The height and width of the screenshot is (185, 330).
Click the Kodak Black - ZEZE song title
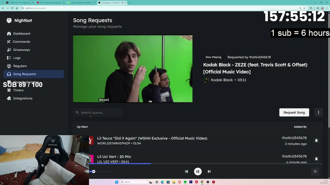pyautogui.click(x=255, y=68)
